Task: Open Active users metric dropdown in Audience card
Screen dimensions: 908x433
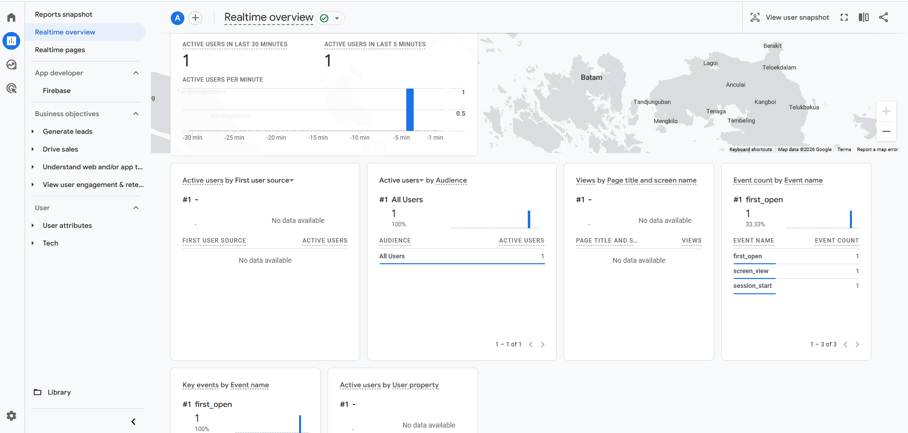Action: 401,181
